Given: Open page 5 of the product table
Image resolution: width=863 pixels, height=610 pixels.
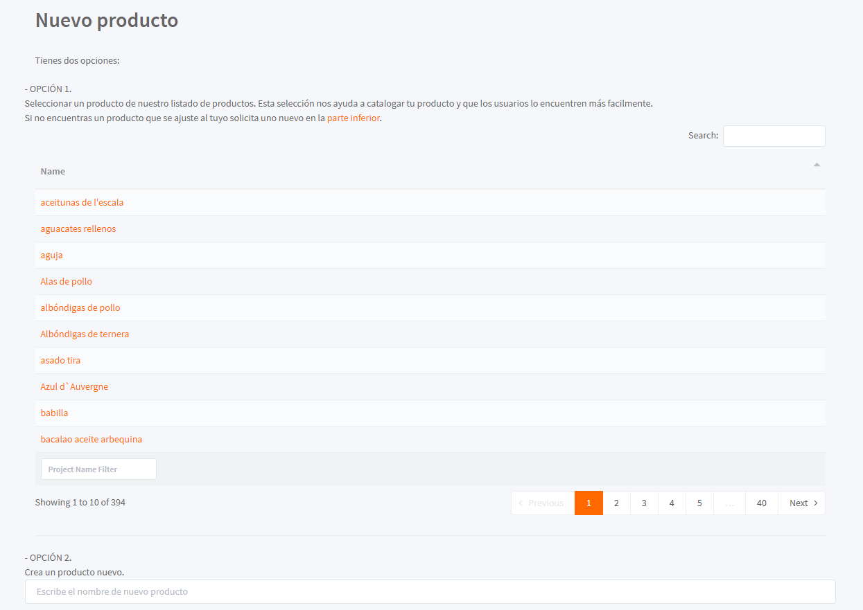Looking at the screenshot, I should (x=699, y=503).
